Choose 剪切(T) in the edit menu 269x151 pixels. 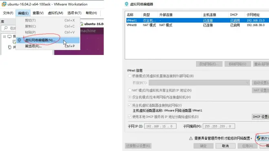tap(48, 20)
